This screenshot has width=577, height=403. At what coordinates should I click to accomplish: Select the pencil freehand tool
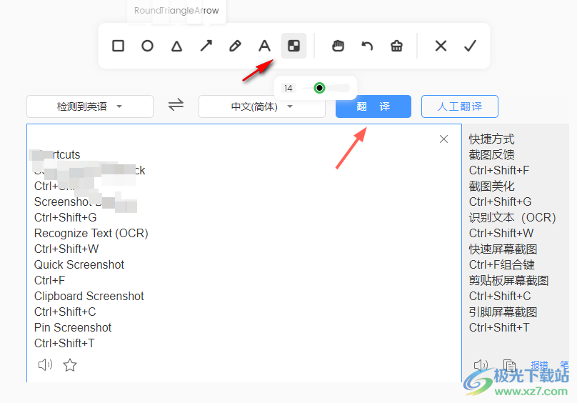click(235, 46)
